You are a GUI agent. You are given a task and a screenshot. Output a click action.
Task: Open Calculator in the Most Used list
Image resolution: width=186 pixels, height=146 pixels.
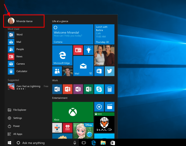[17, 71]
